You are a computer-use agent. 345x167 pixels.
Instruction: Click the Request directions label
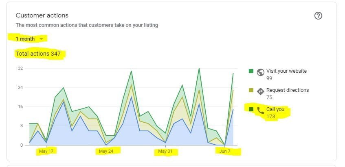pos(288,90)
